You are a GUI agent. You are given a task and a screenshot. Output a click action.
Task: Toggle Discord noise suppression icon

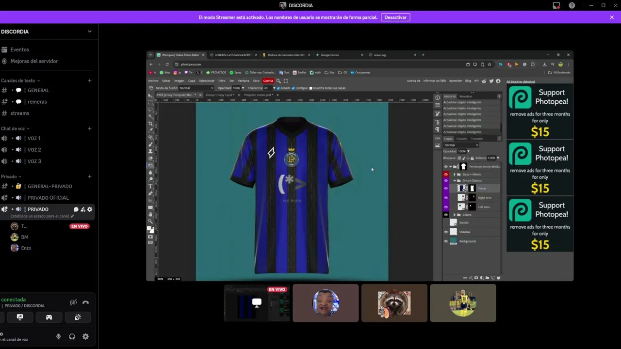tap(73, 302)
